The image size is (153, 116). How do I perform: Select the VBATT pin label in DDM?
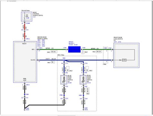click(24, 43)
